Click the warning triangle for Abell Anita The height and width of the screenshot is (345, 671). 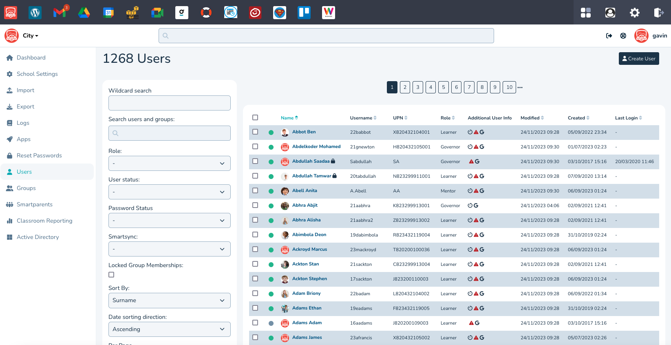click(476, 191)
